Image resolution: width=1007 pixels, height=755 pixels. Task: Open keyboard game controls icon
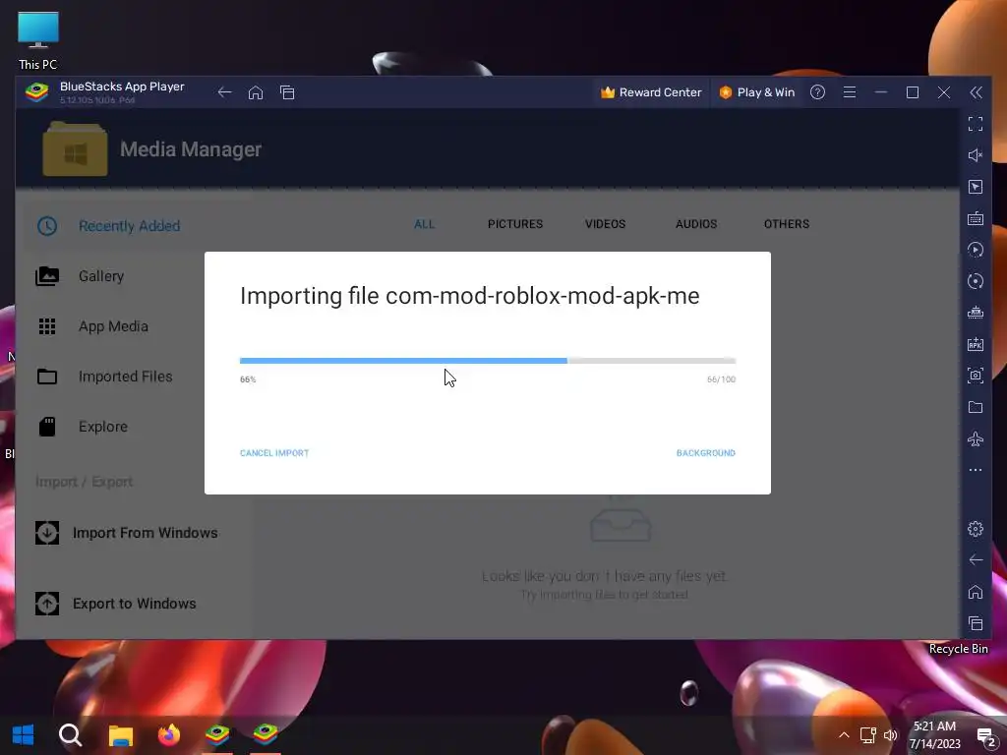tap(976, 218)
